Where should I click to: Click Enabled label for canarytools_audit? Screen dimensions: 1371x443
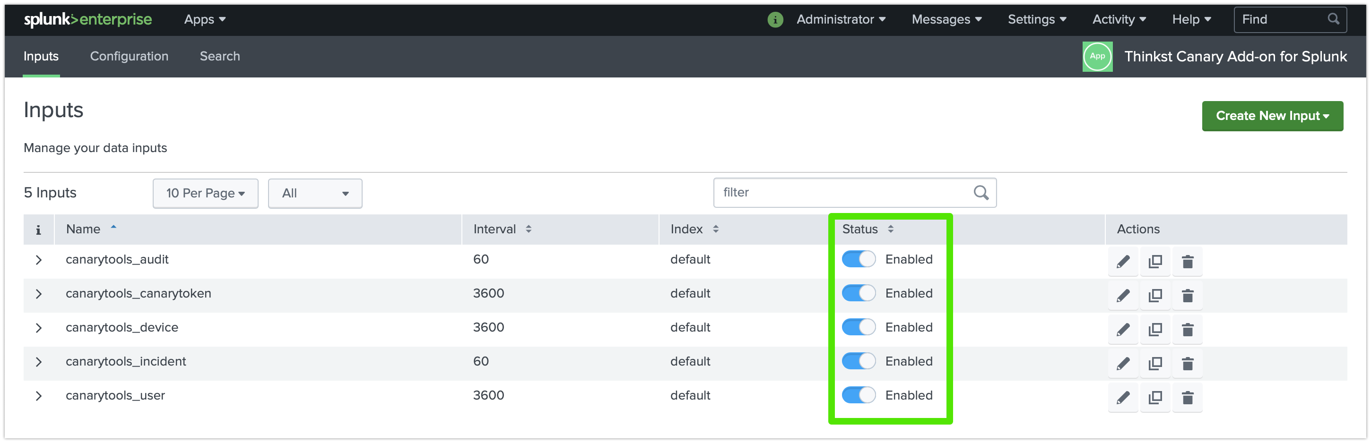[x=909, y=260]
